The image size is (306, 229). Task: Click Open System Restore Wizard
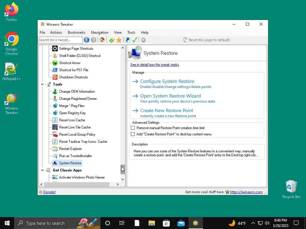(170, 96)
